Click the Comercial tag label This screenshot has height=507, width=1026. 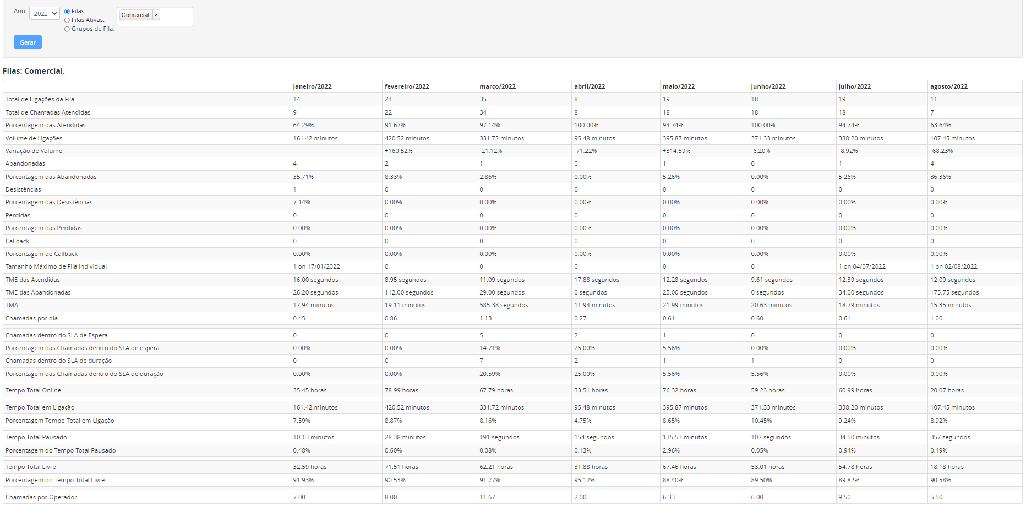[135, 15]
